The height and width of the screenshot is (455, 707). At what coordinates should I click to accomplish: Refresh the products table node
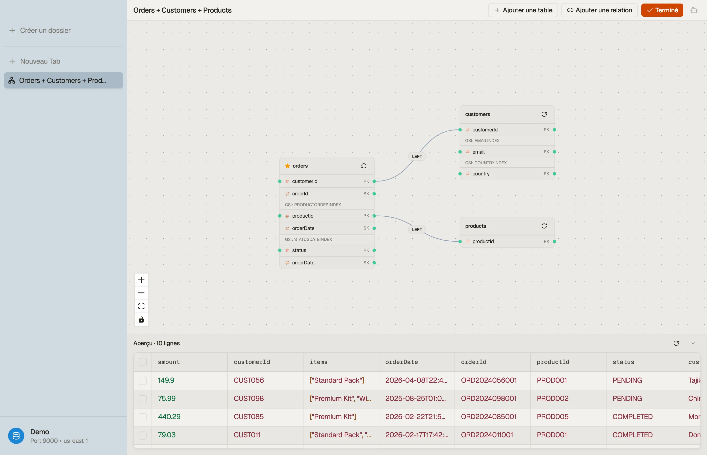[544, 226]
